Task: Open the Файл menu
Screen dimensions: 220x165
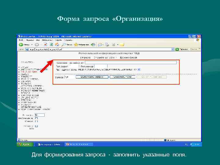Action: 21,40
